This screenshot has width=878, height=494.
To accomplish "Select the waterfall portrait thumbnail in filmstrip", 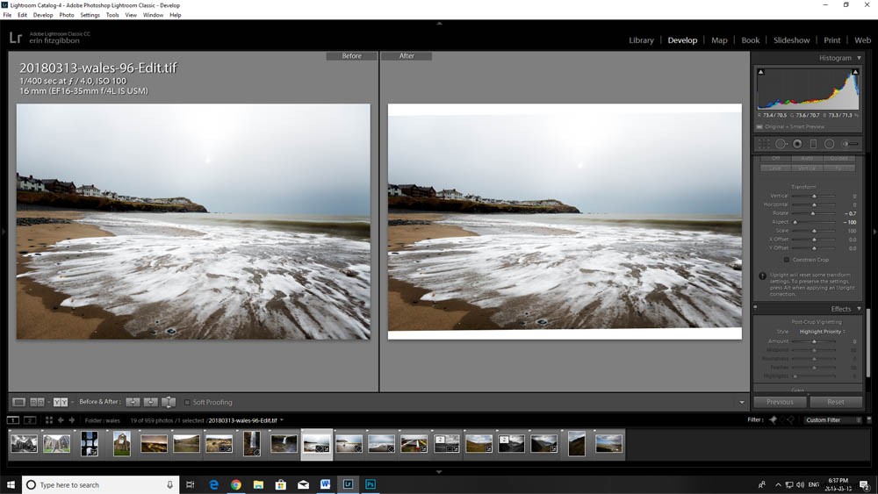I will pyautogui.click(x=251, y=443).
